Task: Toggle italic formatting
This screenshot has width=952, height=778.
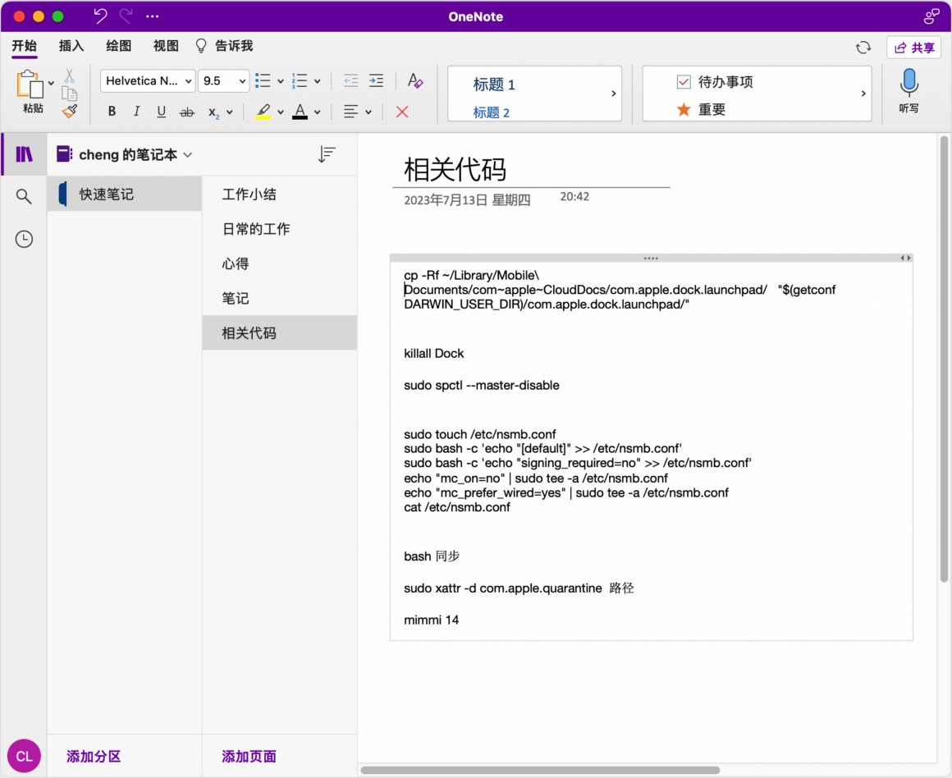Action: coord(136,112)
